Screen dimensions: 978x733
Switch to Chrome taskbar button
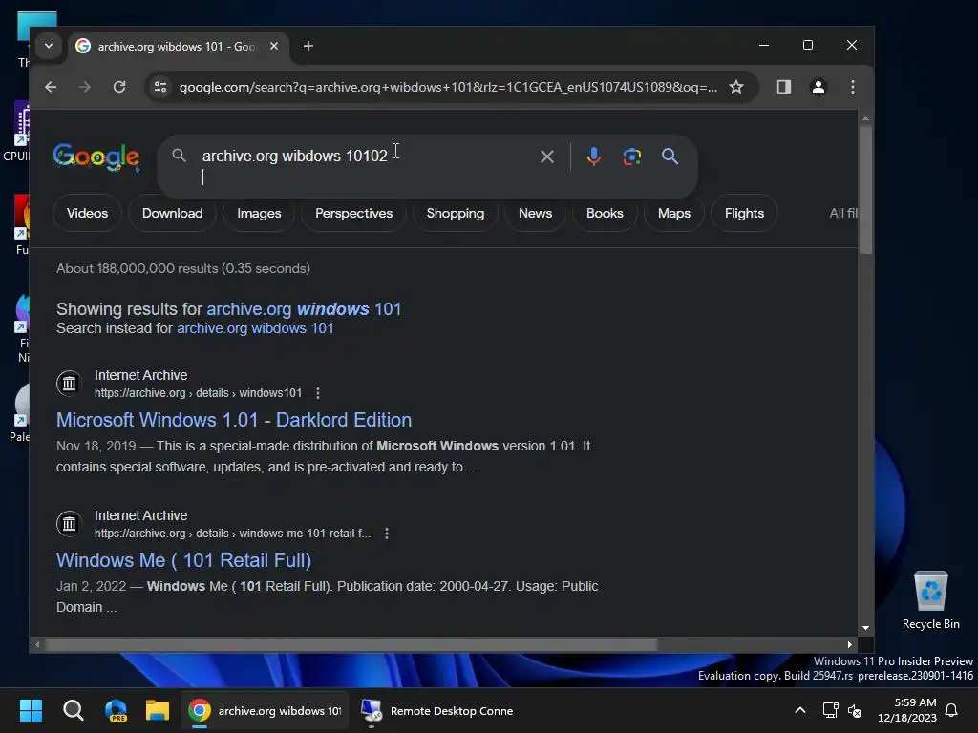point(265,710)
